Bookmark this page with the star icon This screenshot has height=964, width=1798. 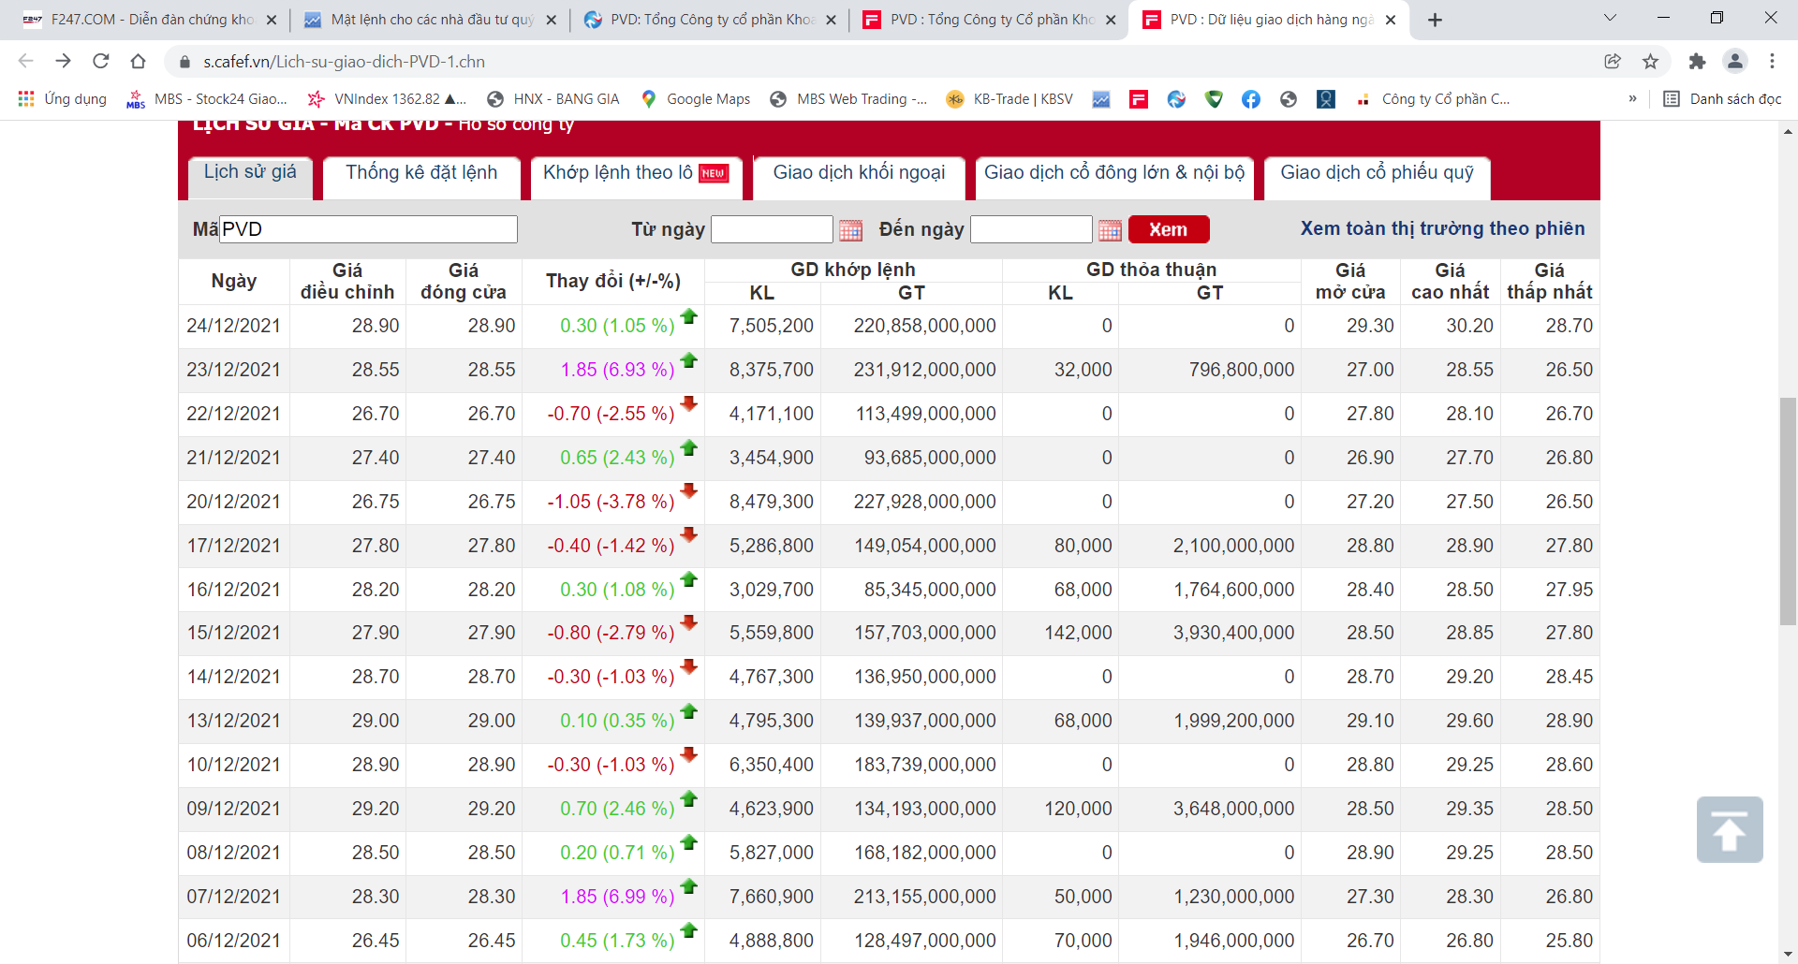coord(1650,61)
